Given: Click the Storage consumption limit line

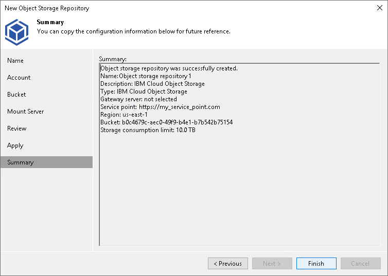Looking at the screenshot, I should pos(148,130).
